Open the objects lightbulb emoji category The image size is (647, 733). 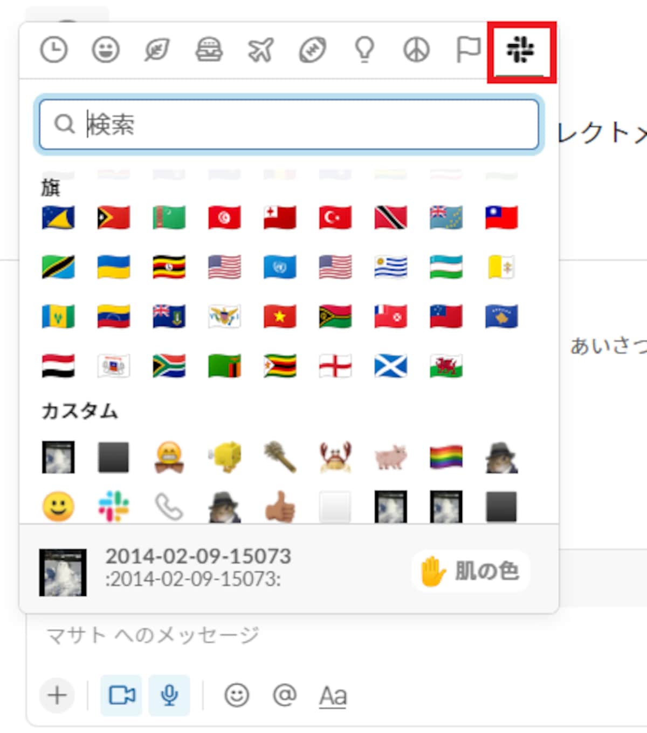[364, 50]
